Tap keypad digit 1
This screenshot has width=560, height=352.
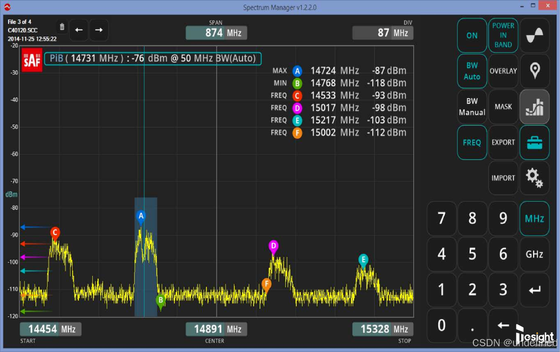441,290
